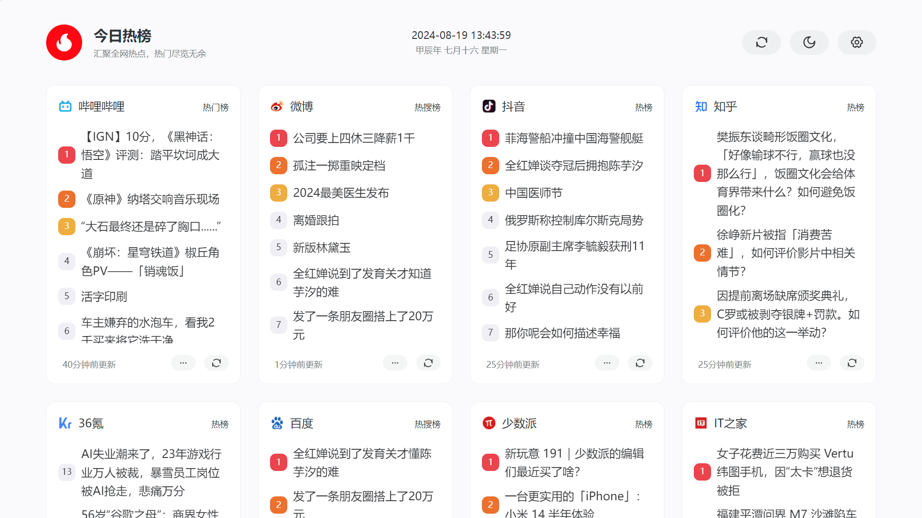
Task: Open the 百度 card title
Action: [302, 423]
